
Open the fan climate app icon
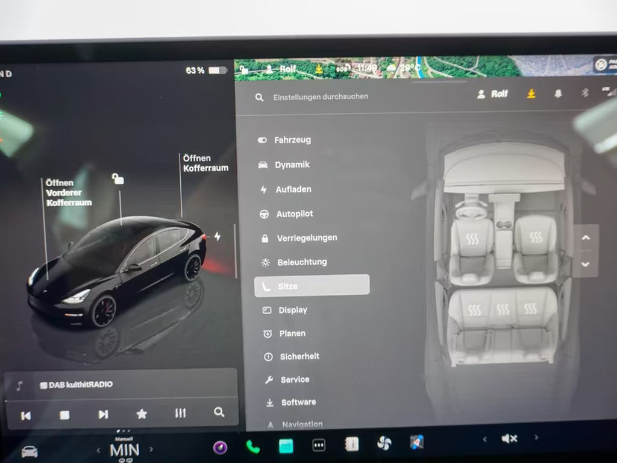[384, 443]
